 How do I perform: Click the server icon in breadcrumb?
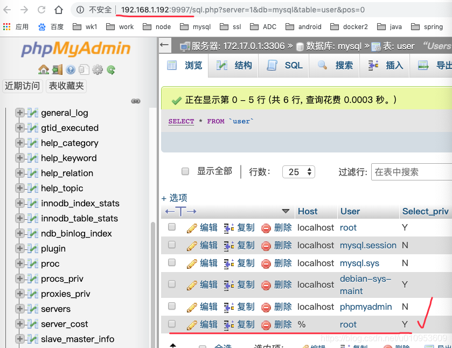click(x=185, y=46)
